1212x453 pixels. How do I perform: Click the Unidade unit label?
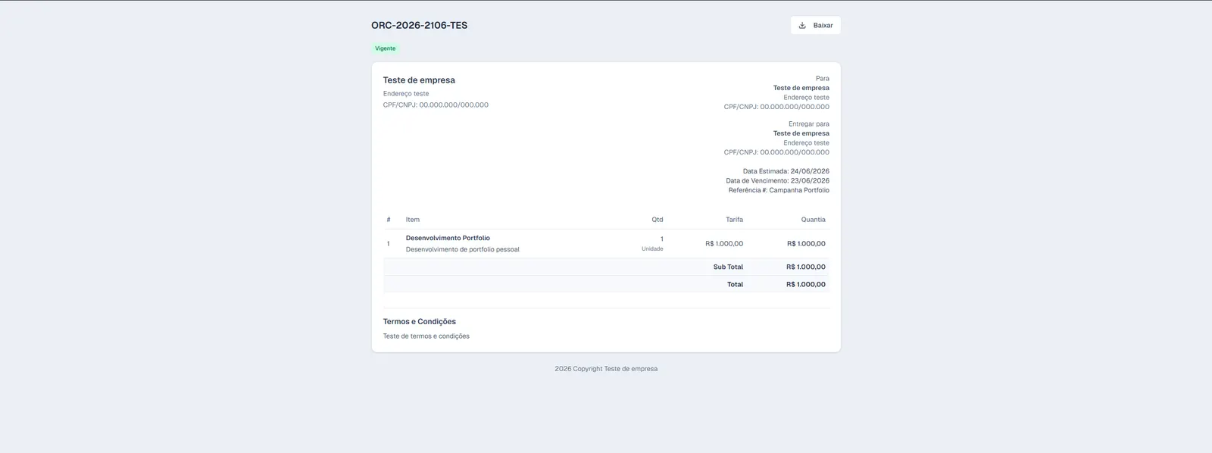coord(652,249)
